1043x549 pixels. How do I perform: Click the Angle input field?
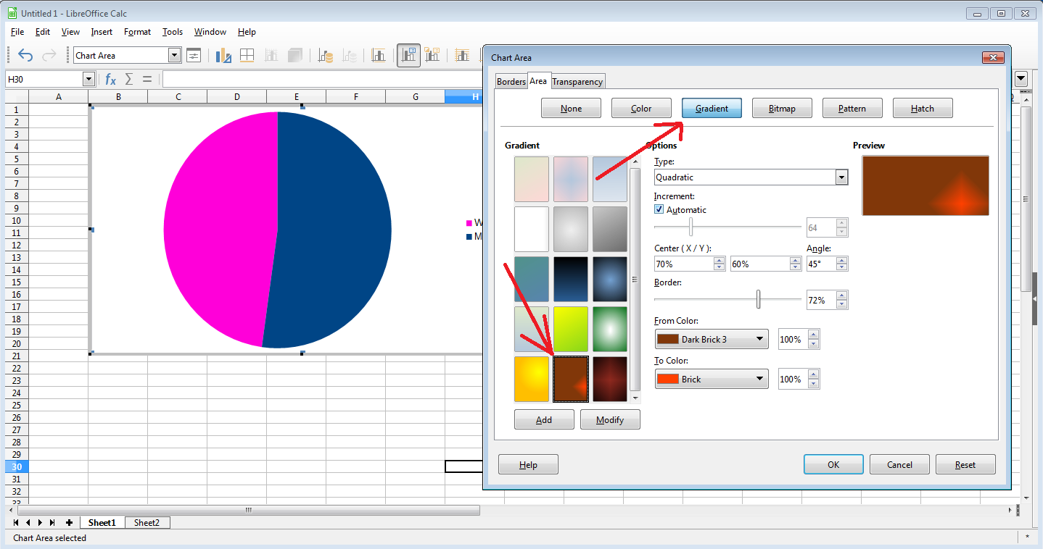point(821,264)
